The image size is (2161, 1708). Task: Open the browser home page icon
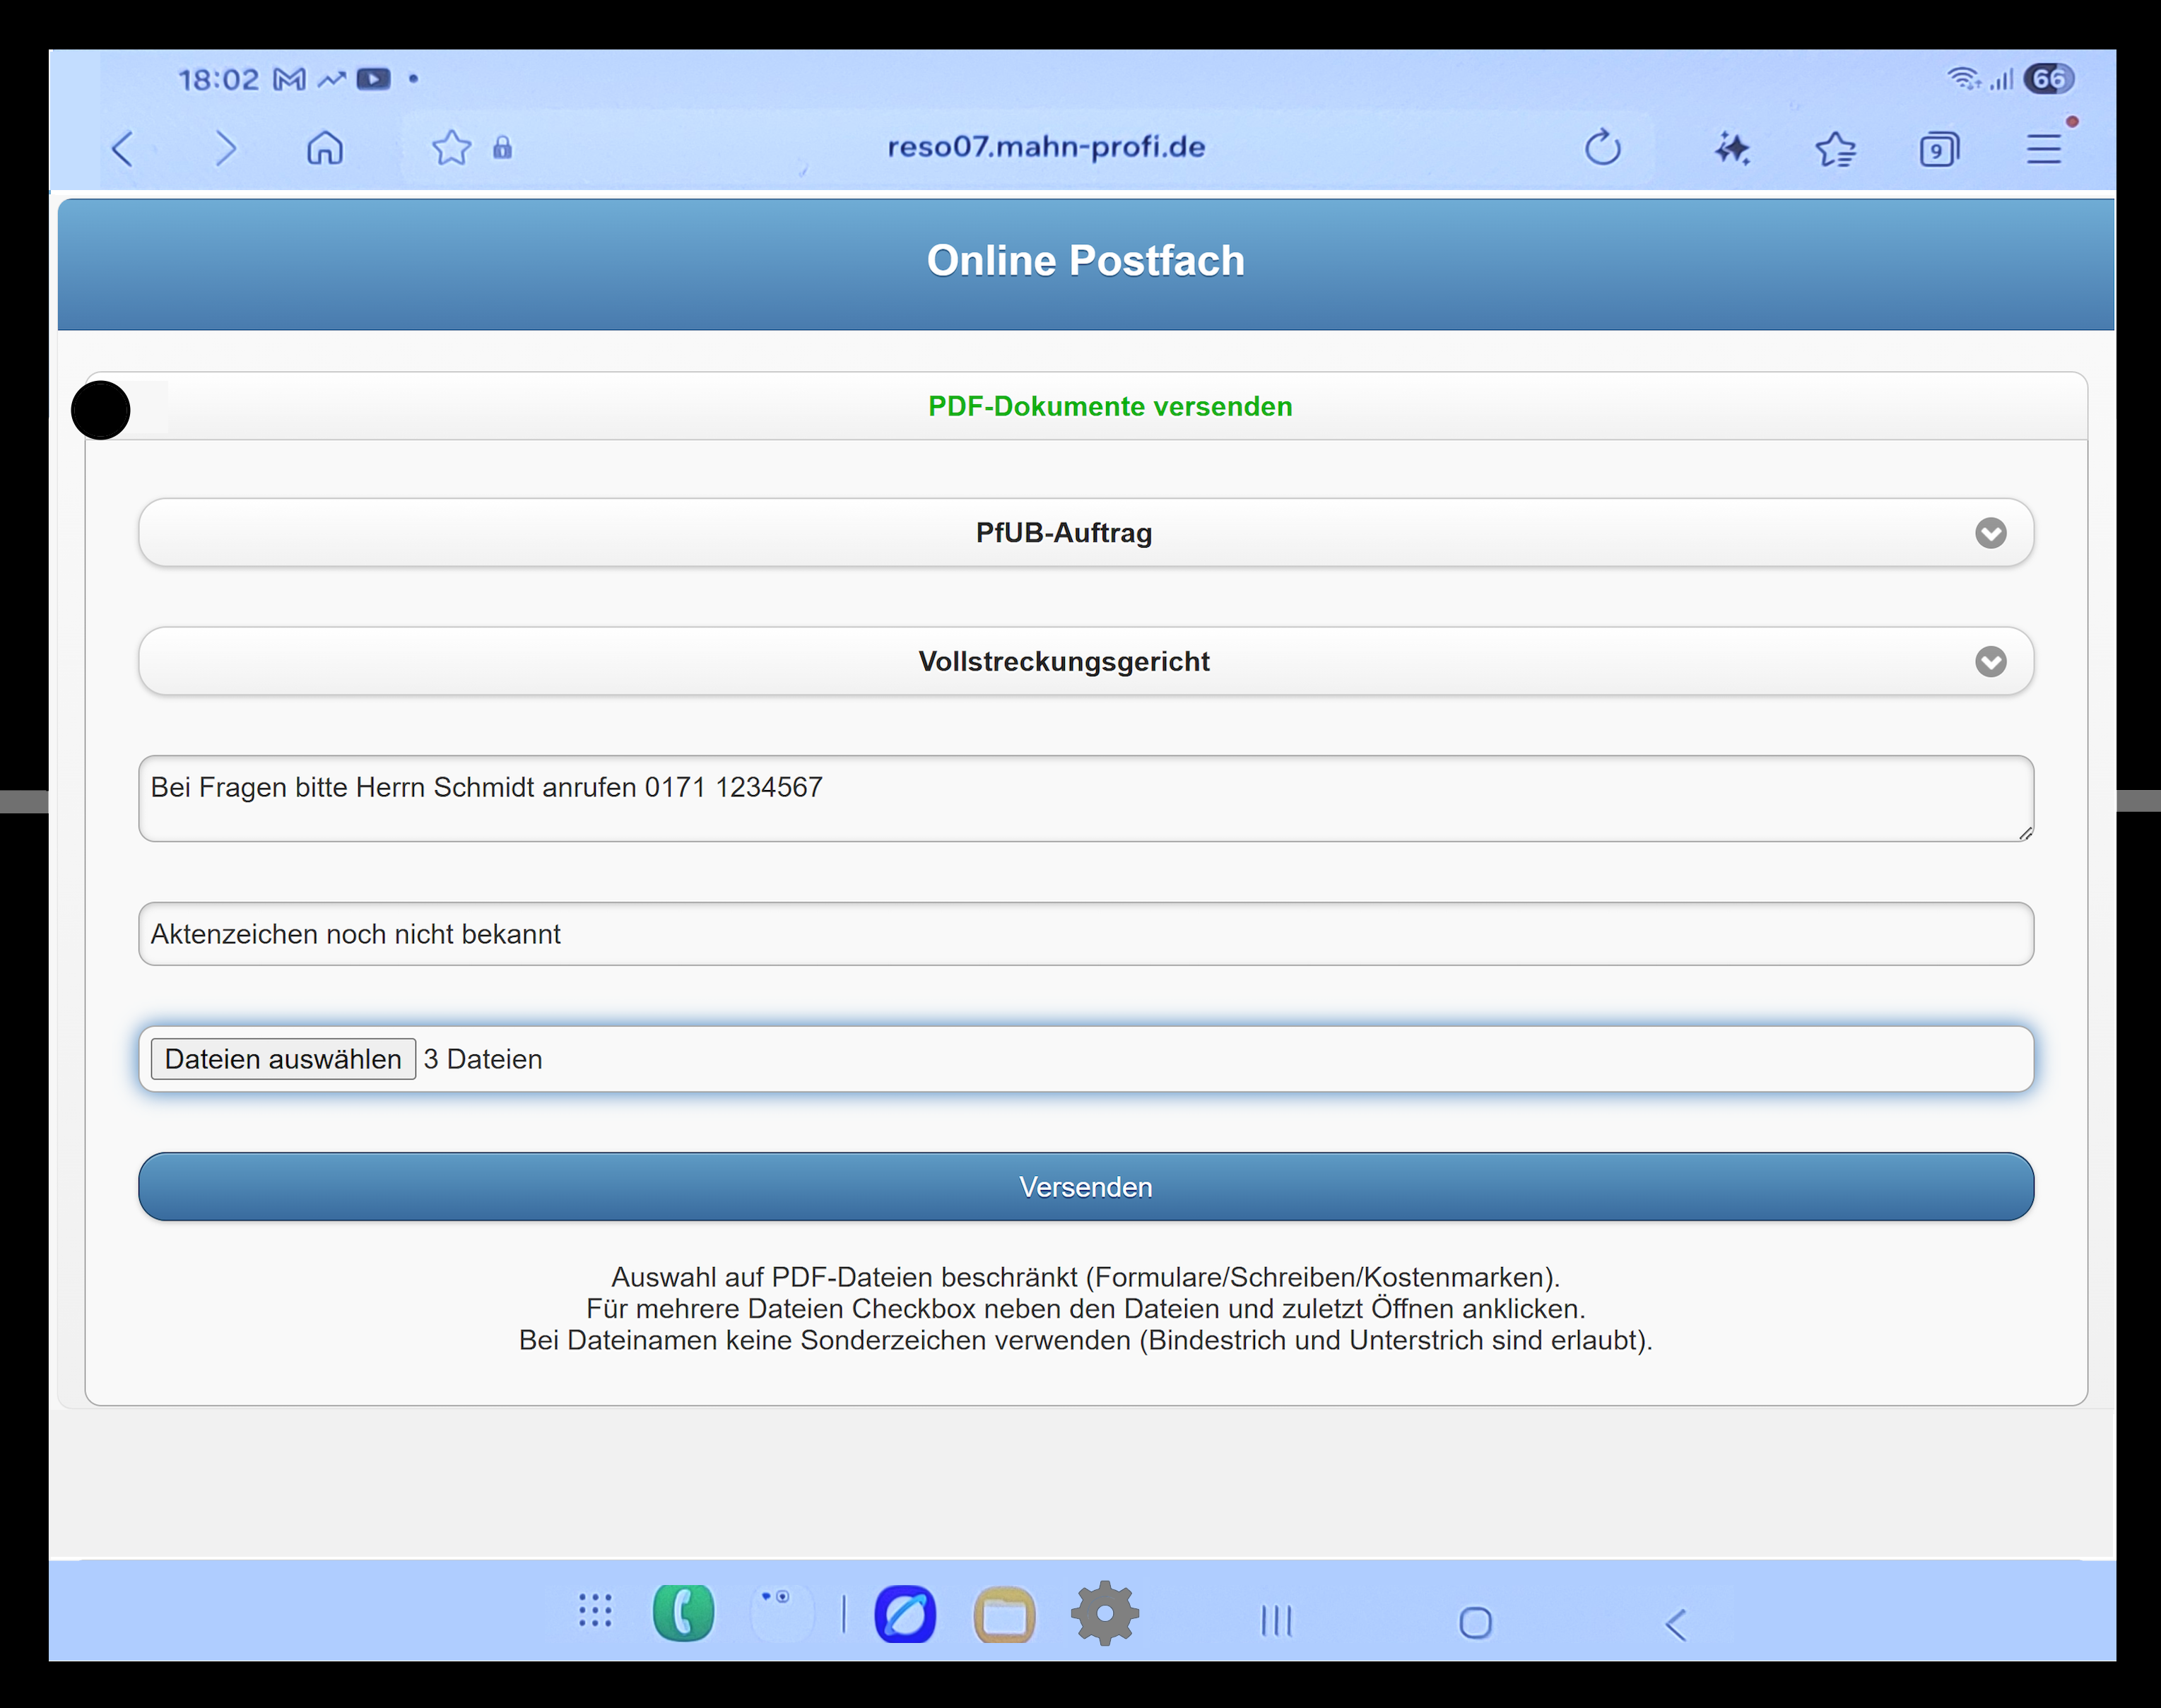tap(325, 149)
